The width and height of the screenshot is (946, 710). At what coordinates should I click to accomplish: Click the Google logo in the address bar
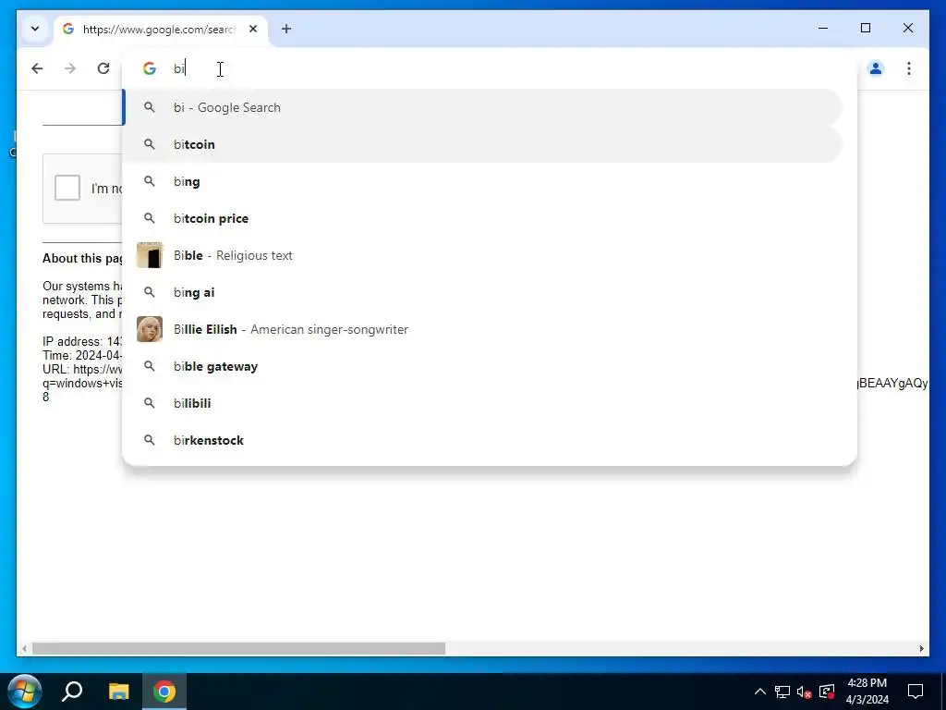149,68
